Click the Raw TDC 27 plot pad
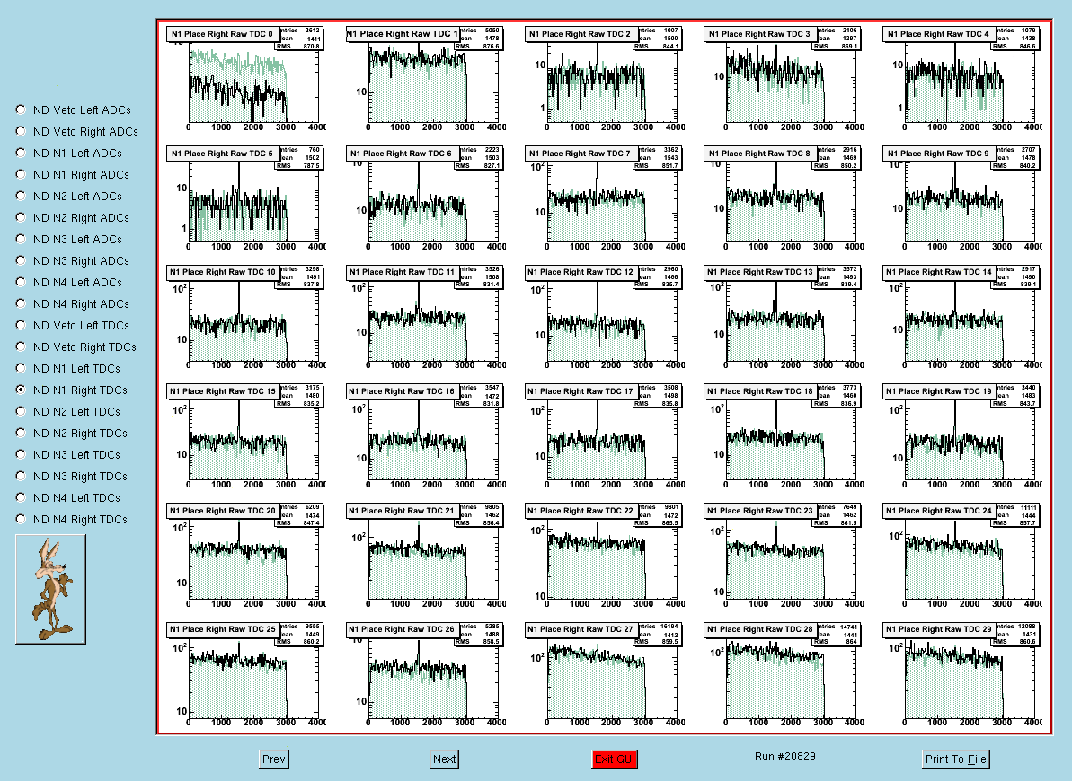Viewport: 1072px width, 781px height. [x=605, y=674]
